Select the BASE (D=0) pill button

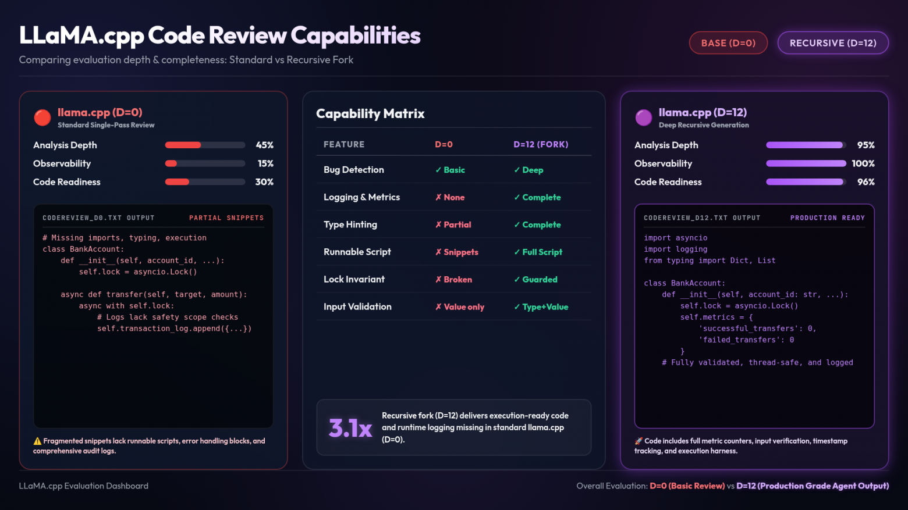[x=728, y=43]
